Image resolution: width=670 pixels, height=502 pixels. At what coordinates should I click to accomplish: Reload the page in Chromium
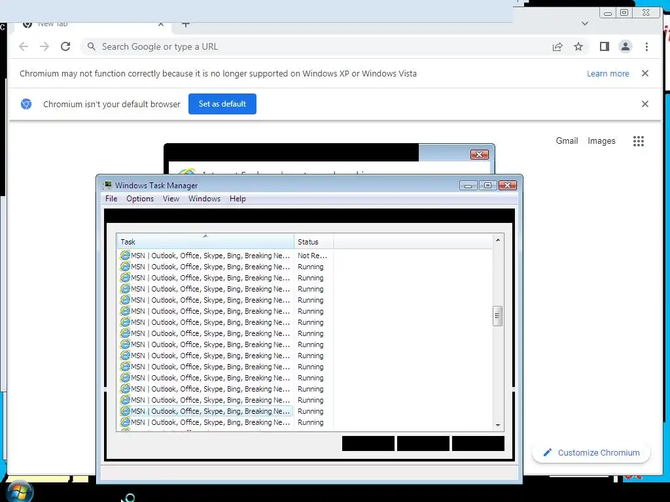[65, 46]
